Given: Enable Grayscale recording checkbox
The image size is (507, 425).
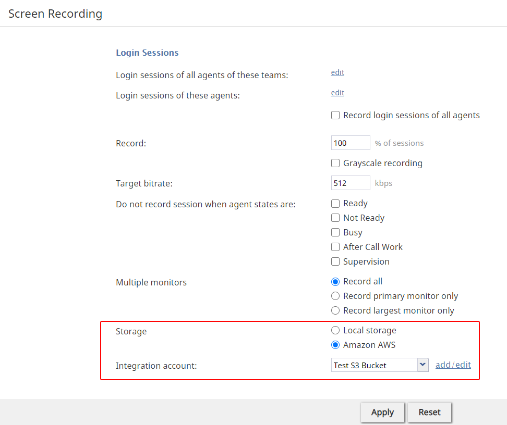Looking at the screenshot, I should coord(335,163).
